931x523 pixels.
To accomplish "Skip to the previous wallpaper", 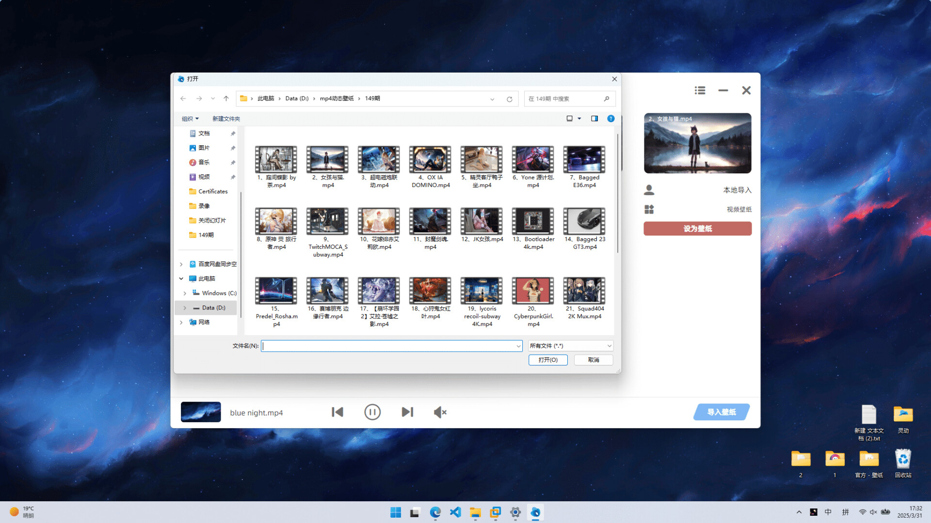I will pos(337,412).
